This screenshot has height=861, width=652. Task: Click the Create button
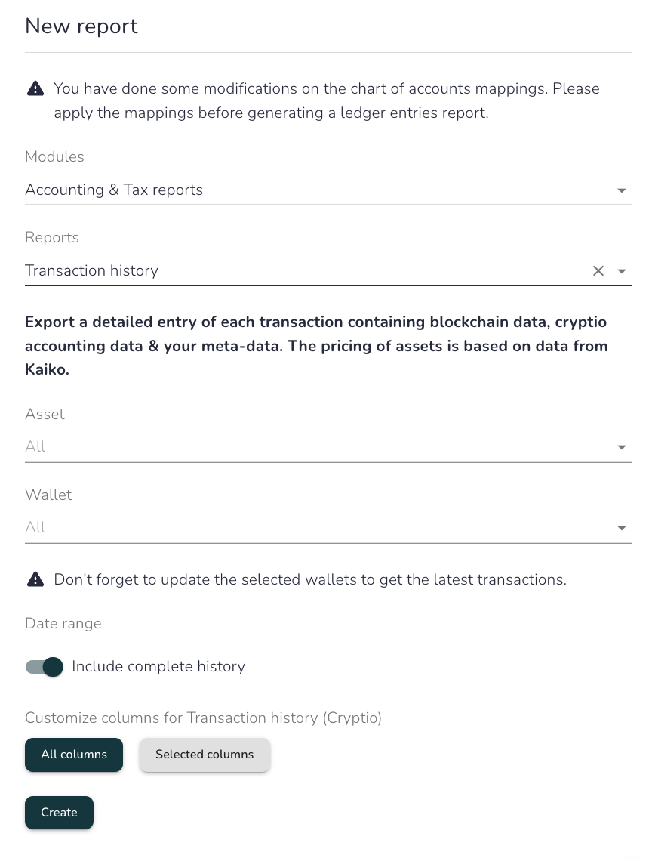[x=60, y=813]
